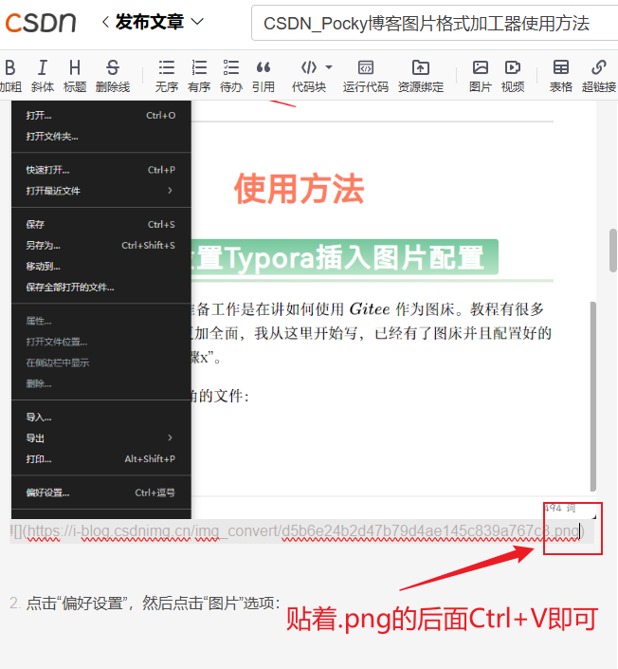Click the i-blog.csdnimg.cn image markdown link

point(297,531)
